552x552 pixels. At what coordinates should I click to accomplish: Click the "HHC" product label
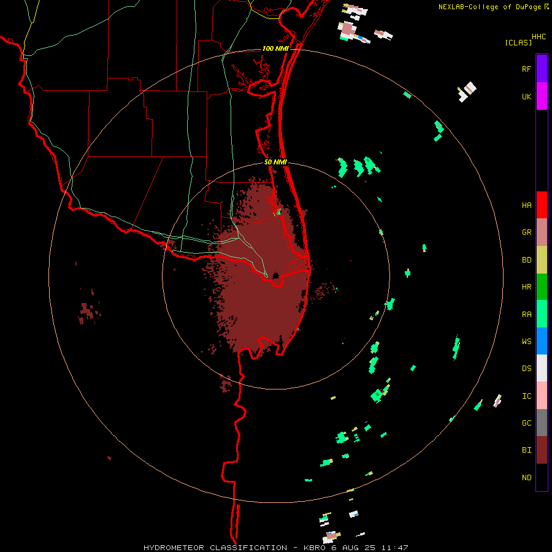click(539, 37)
